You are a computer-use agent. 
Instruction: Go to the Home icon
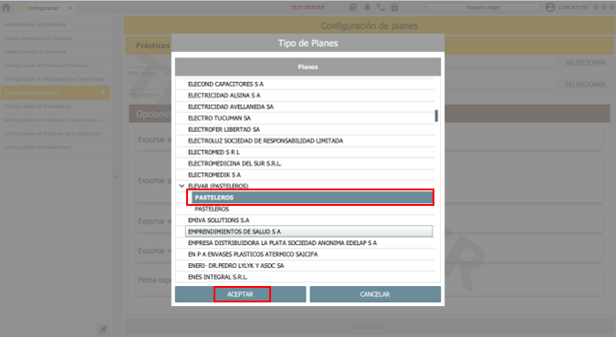(5, 7)
